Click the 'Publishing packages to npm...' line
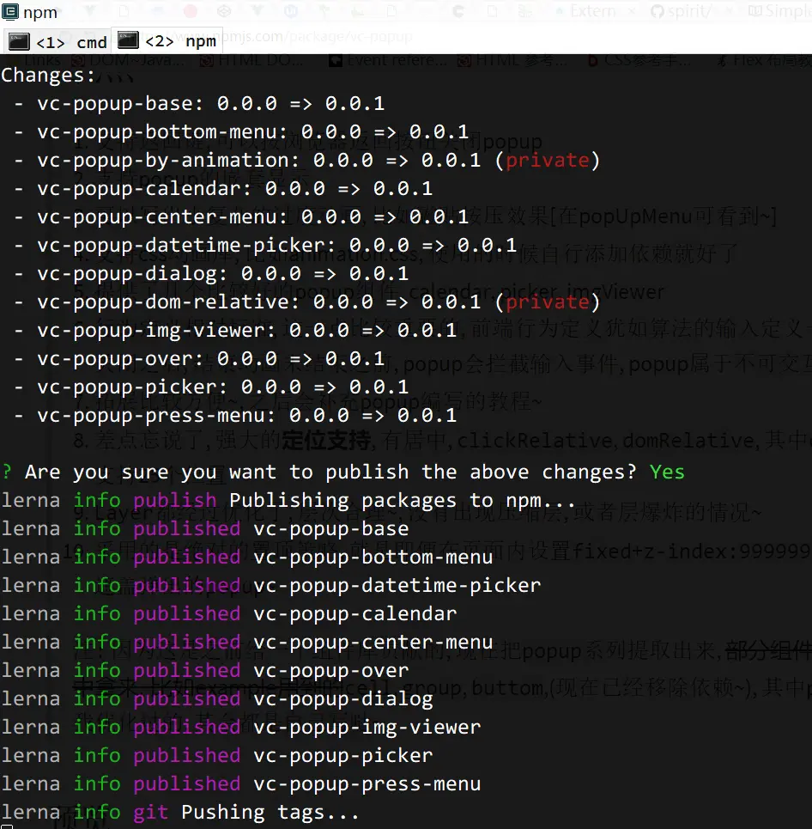 (288, 501)
